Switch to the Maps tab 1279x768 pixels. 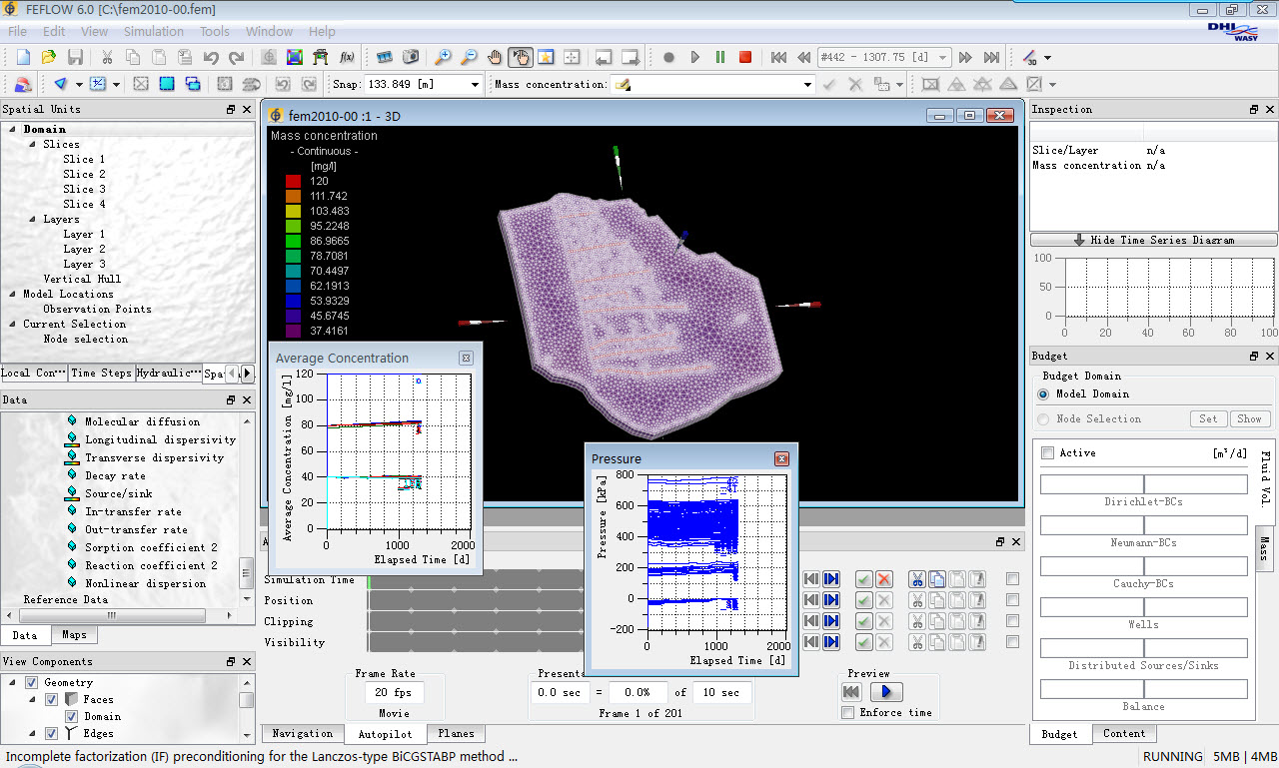(74, 635)
